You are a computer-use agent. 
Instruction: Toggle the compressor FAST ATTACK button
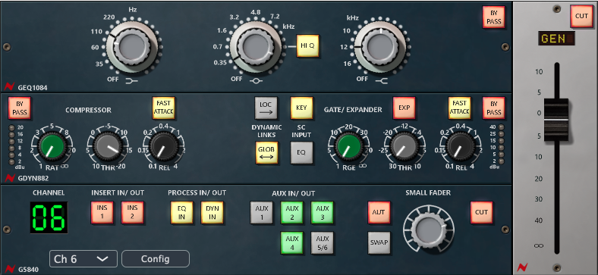click(164, 108)
